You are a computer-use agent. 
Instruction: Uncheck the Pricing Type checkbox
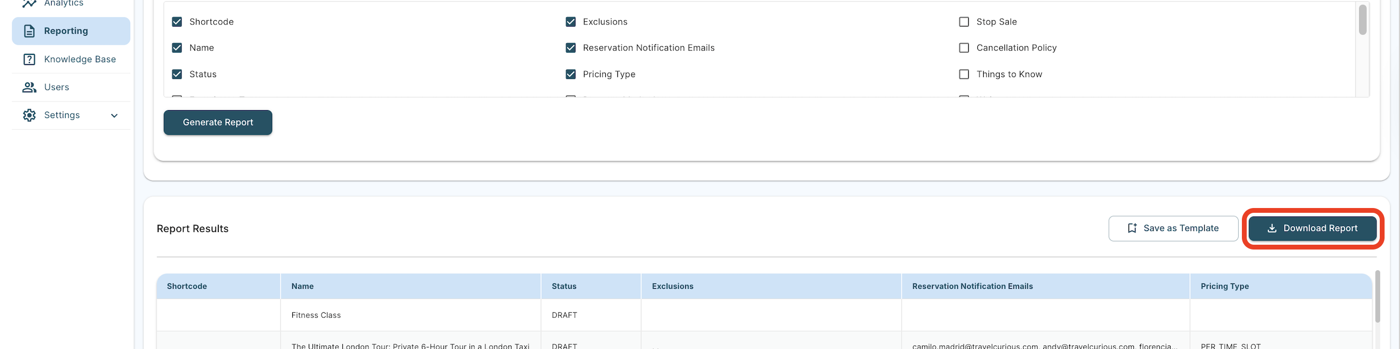click(570, 74)
